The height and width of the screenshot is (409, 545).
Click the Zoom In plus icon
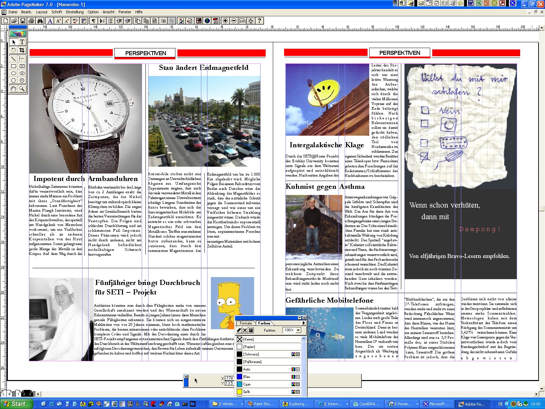[225, 21]
